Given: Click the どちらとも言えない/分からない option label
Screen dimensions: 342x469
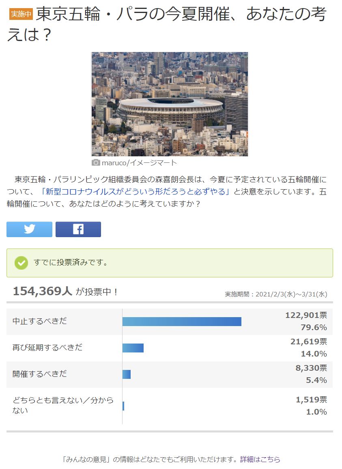Looking at the screenshot, I should pos(63,405).
